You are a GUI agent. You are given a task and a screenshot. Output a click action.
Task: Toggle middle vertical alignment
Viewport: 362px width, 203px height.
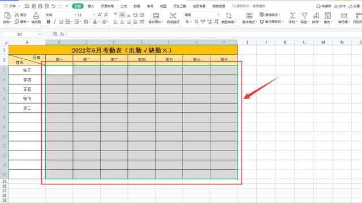tap(122, 15)
